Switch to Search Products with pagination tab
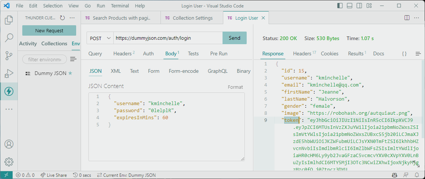 pos(121,18)
